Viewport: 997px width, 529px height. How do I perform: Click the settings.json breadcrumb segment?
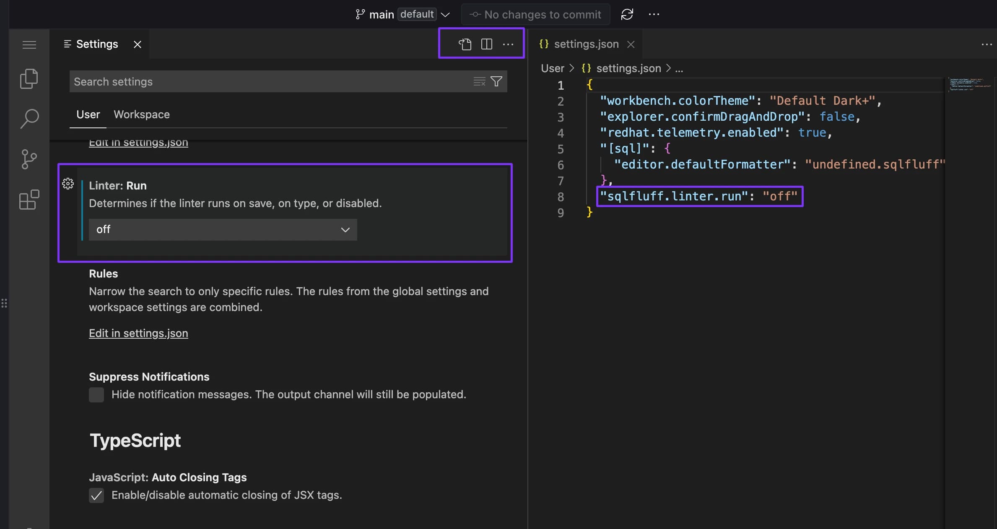628,68
